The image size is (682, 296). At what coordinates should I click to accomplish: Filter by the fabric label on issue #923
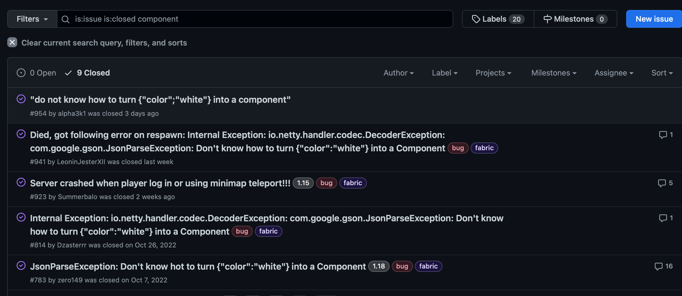click(x=353, y=183)
